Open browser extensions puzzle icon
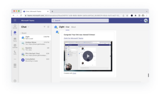The image size is (160, 96). (135, 15)
